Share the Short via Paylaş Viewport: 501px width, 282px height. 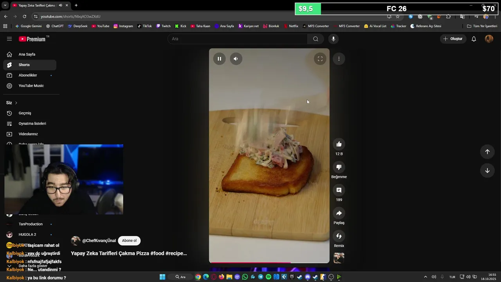click(x=339, y=213)
